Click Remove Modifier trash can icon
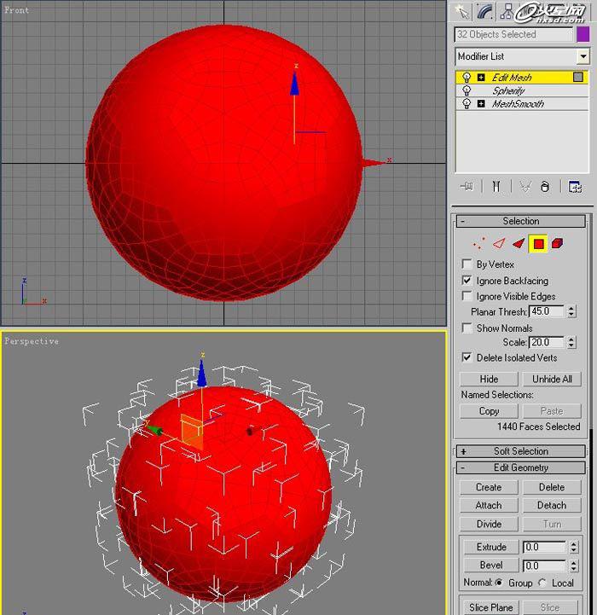This screenshot has height=615, width=597. coord(545,187)
